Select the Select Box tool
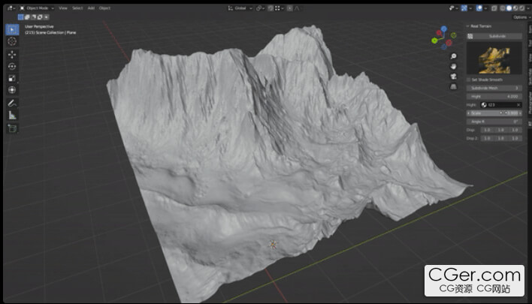Screen dimensions: 532x304 point(12,30)
